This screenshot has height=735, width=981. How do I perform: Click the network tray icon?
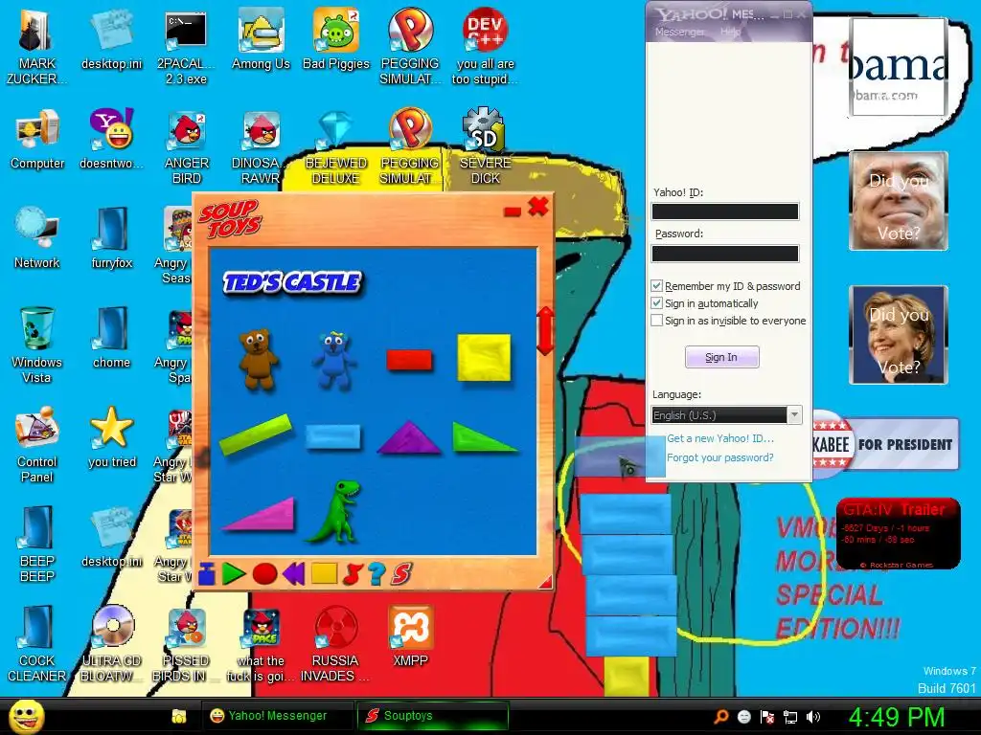pos(790,717)
